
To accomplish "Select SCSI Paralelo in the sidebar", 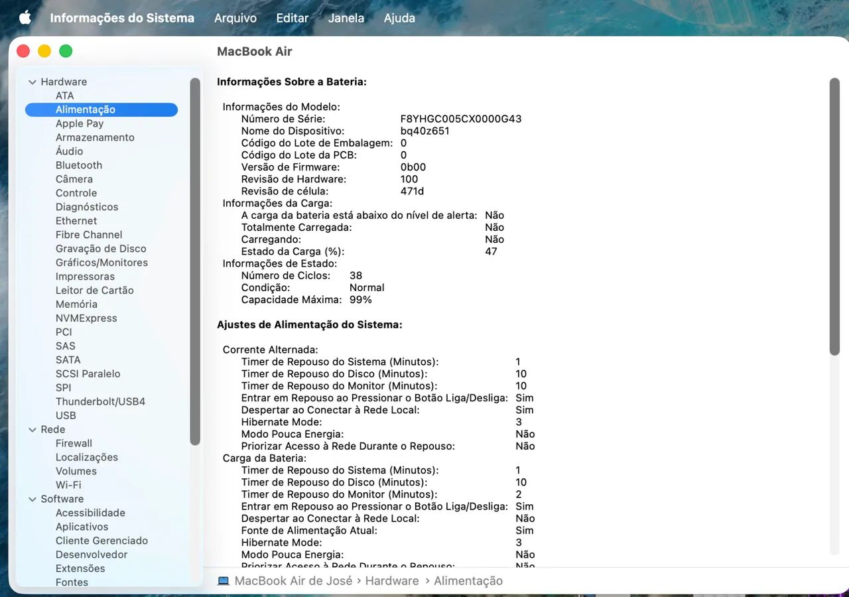I will 88,374.
